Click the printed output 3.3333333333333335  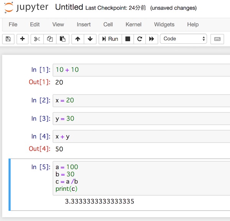tap(99, 201)
